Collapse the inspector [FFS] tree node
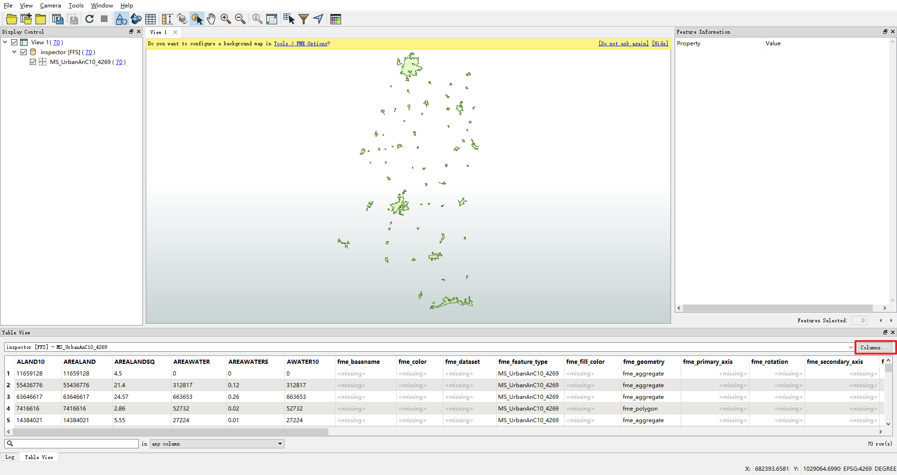Image resolution: width=897 pixels, height=475 pixels. click(14, 52)
